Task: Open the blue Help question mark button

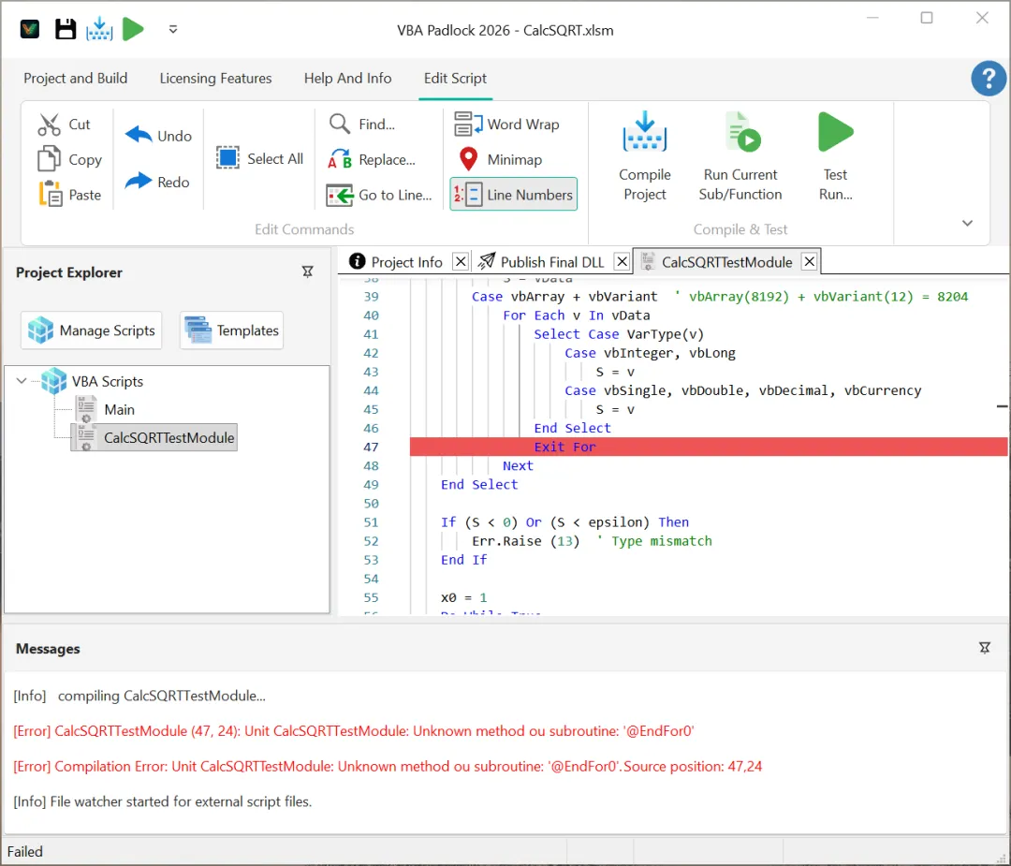Action: click(989, 79)
